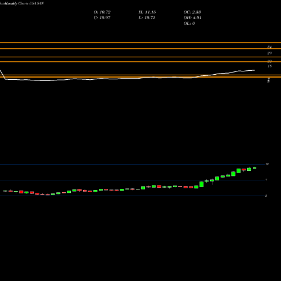The height and width of the screenshot is (281, 281).
Task: Click the '18' upper axis label
Action: [x=270, y=66]
